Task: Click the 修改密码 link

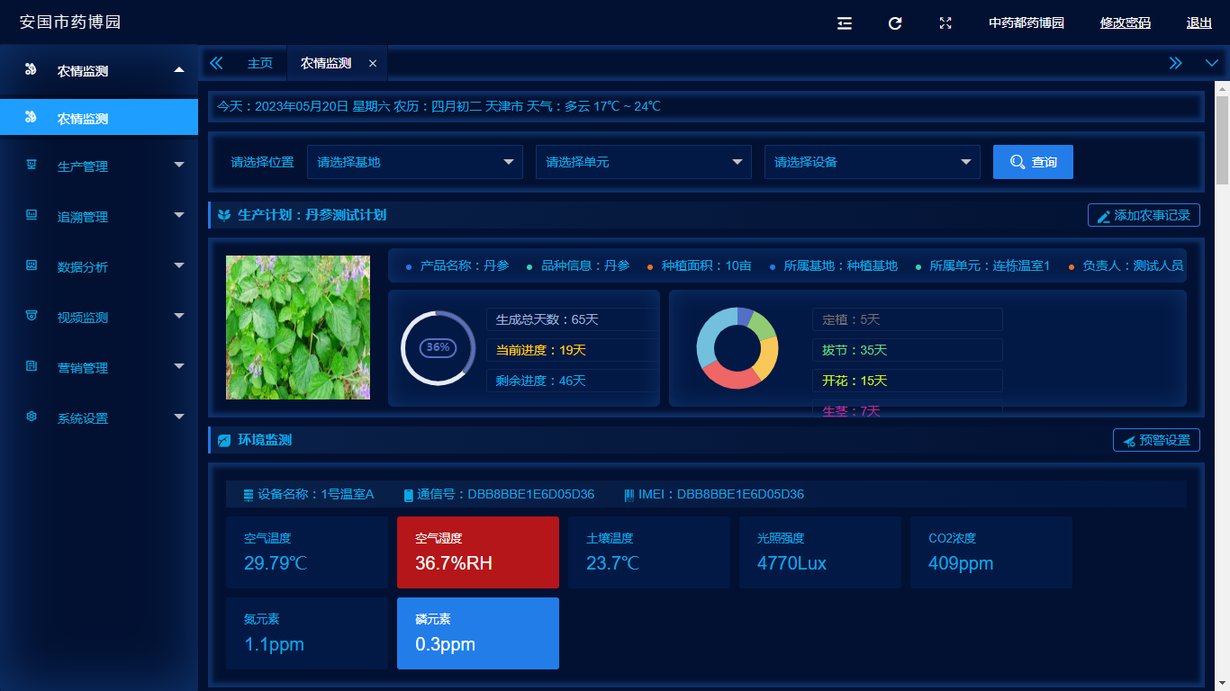Action: coord(1125,23)
